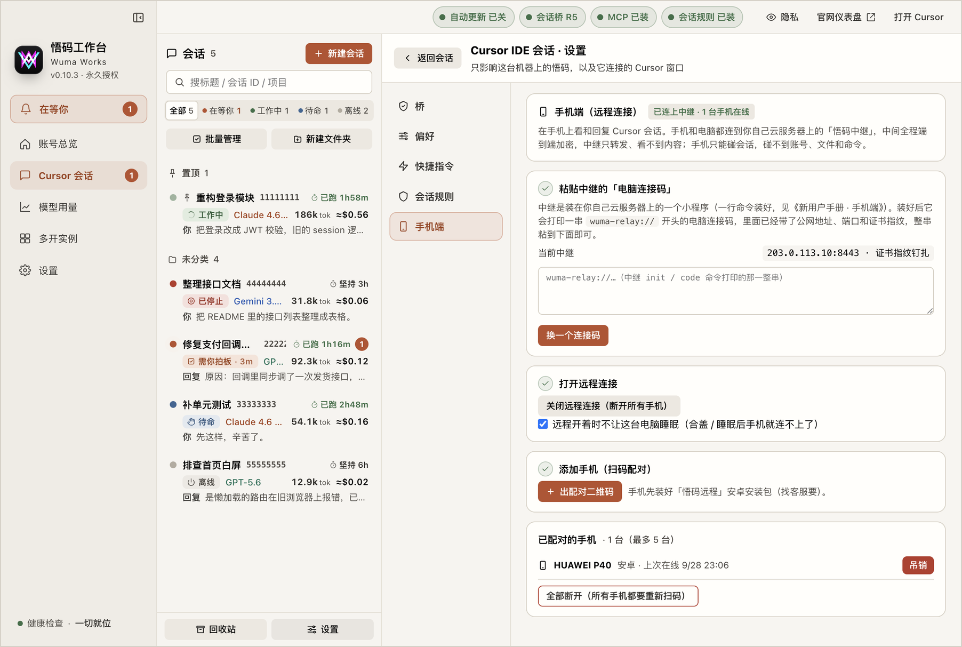Click the 新建会话 button
The image size is (962, 647).
pos(339,53)
